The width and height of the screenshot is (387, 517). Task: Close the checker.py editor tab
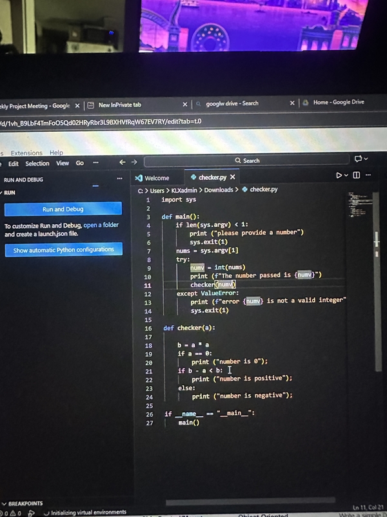[x=233, y=177]
